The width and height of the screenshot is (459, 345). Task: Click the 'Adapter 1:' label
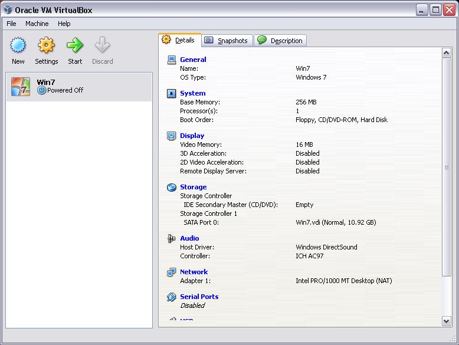[195, 281]
